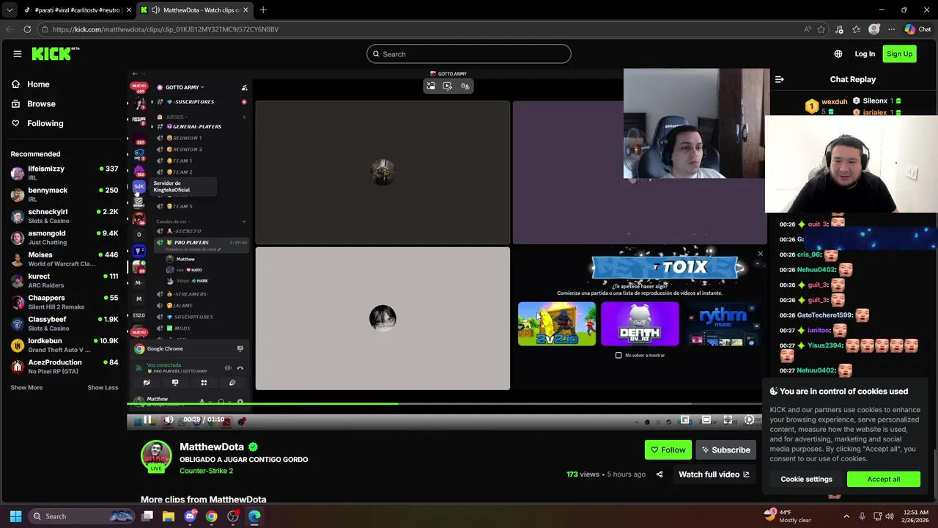
Task: Open the Kick hamburger sidebar menu
Action: [x=18, y=54]
